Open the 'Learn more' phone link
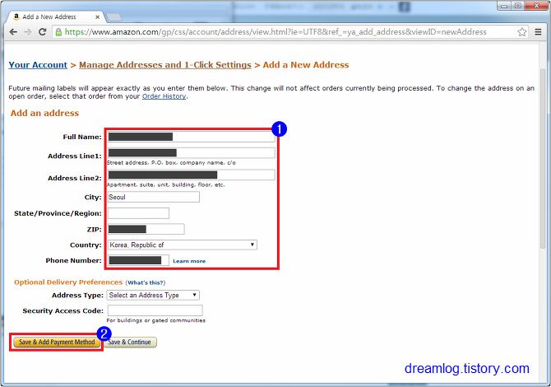The height and width of the screenshot is (387, 551). (x=189, y=261)
